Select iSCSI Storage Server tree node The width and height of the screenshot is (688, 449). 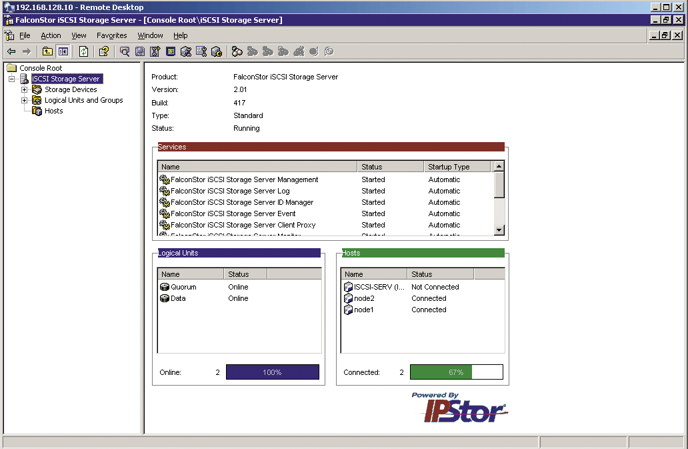tap(67, 79)
